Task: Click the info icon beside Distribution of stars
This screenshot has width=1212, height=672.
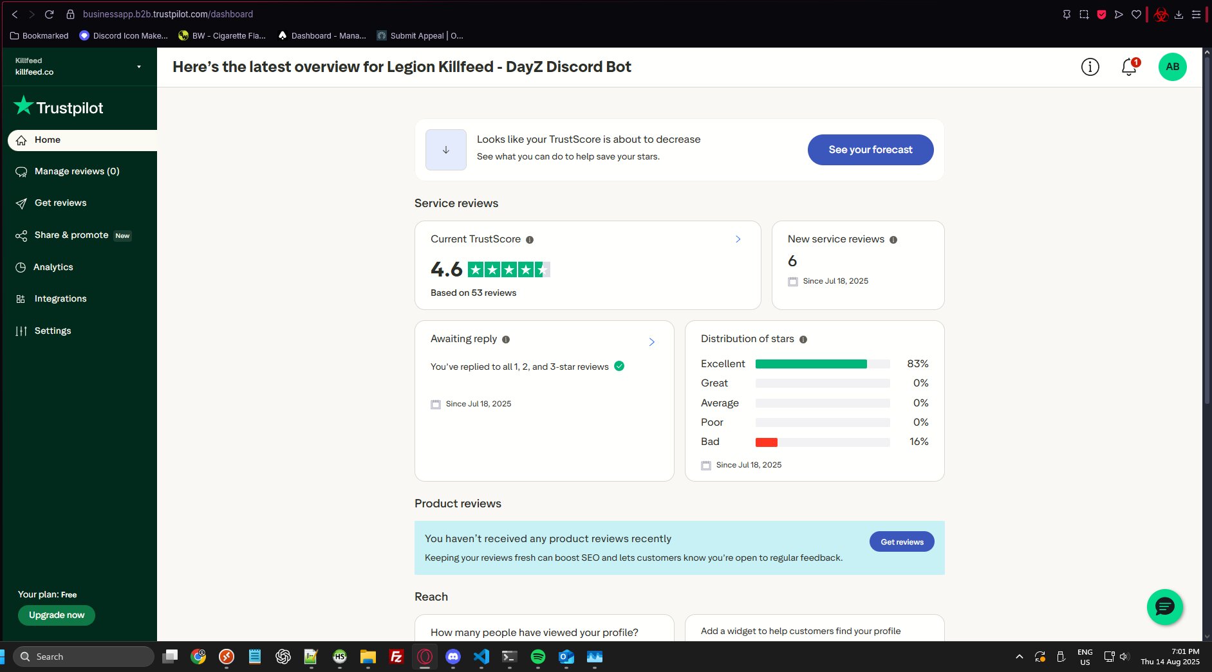Action: pyautogui.click(x=803, y=340)
